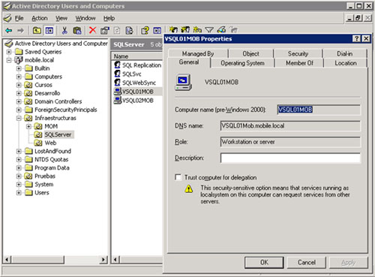
Task: Click the MMC icon beside the File menu
Action: point(7,18)
